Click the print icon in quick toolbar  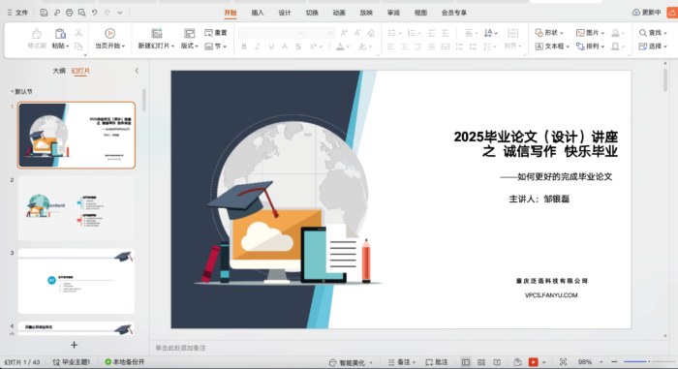tap(69, 13)
